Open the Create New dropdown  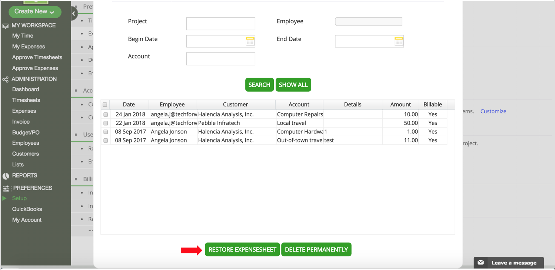pos(34,11)
